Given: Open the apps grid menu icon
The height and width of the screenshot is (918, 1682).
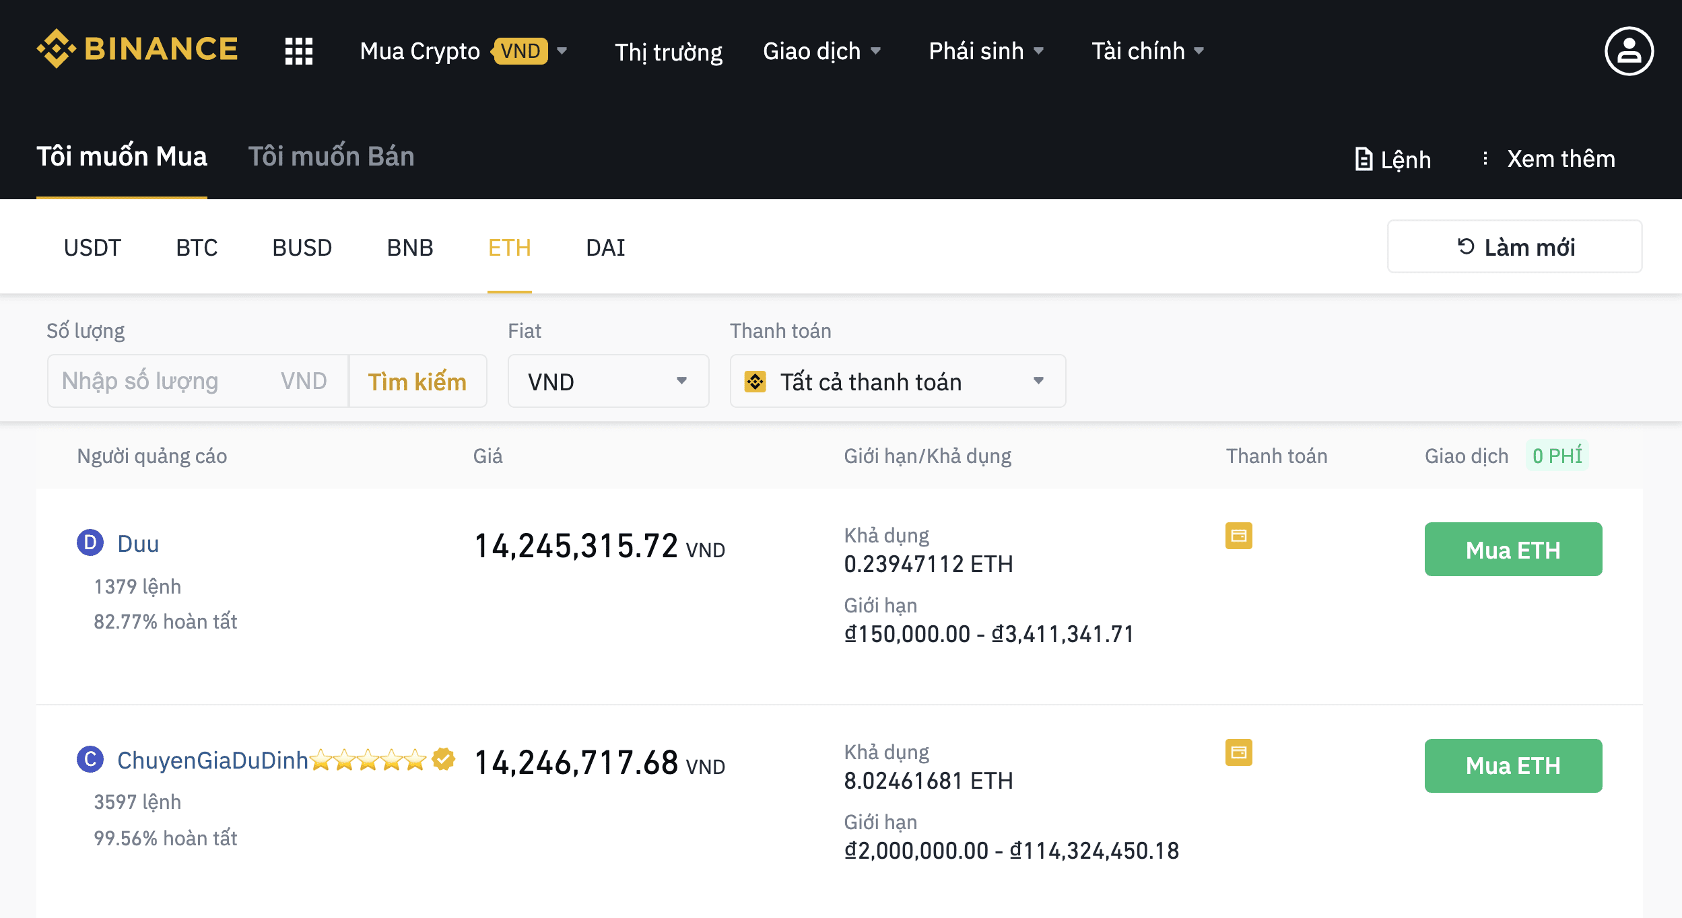Looking at the screenshot, I should [x=299, y=51].
